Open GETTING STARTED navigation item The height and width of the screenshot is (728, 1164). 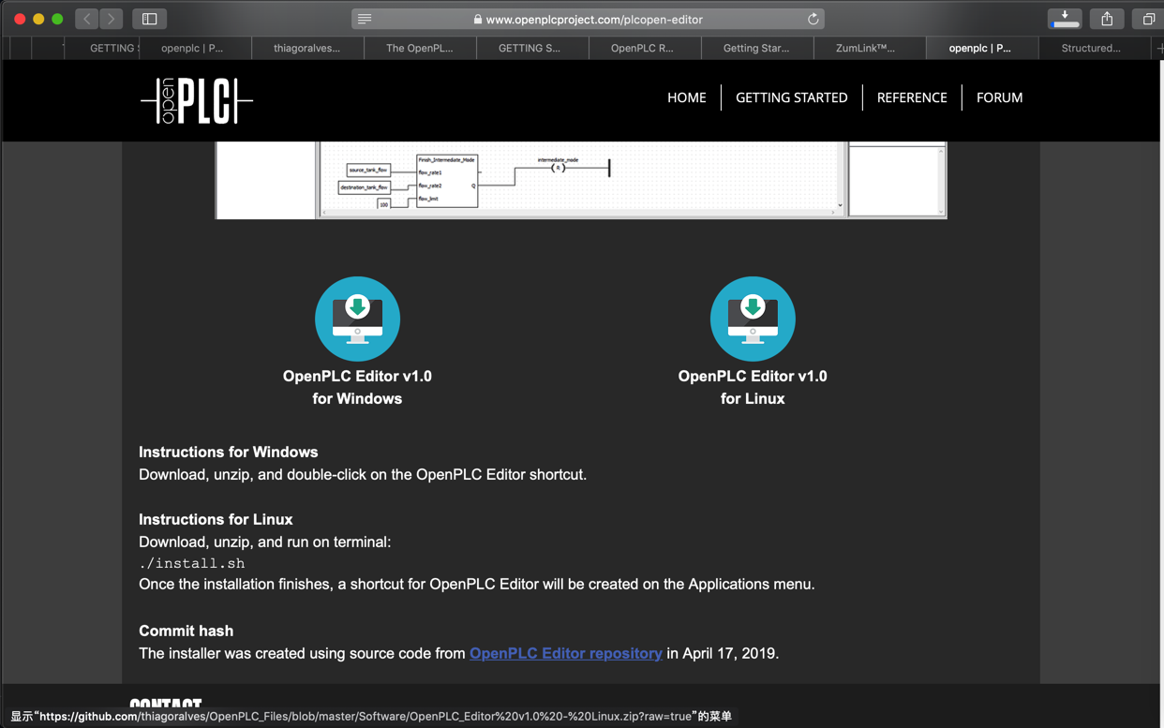(792, 97)
